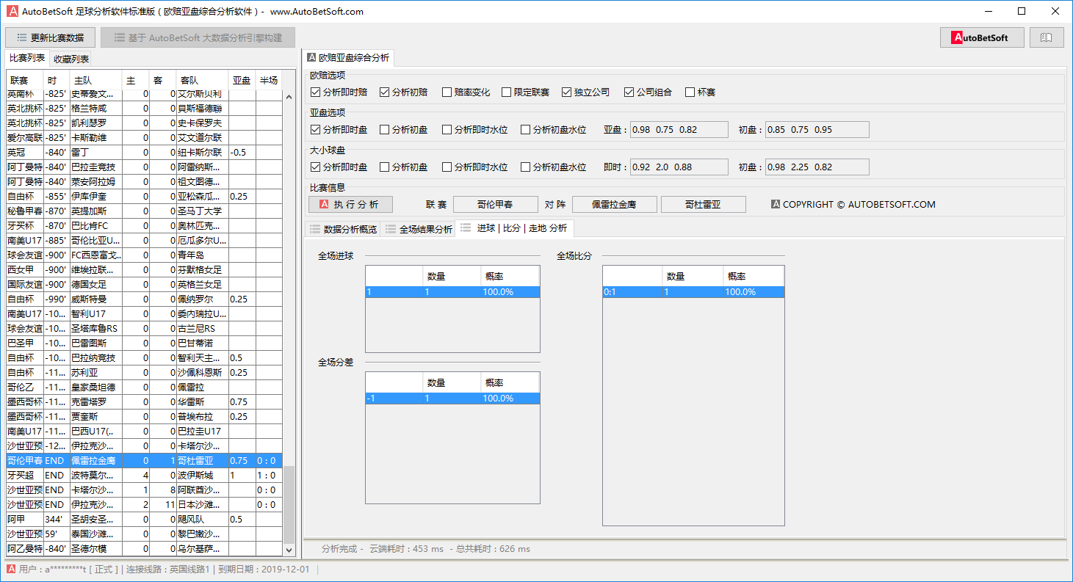Click the 亚盘 column header
This screenshot has height=582, width=1073.
click(242, 80)
